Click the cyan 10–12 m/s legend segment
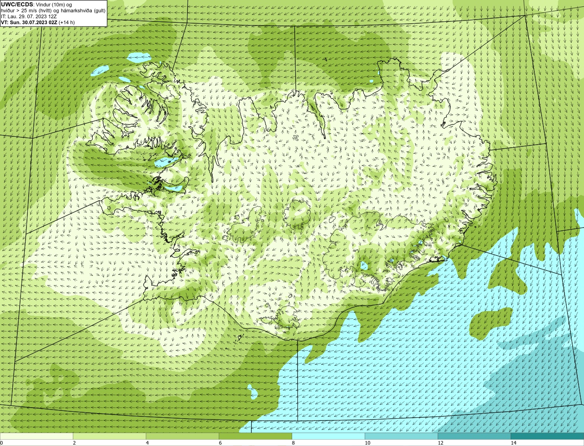This screenshot has width=584, height=446. click(401, 436)
